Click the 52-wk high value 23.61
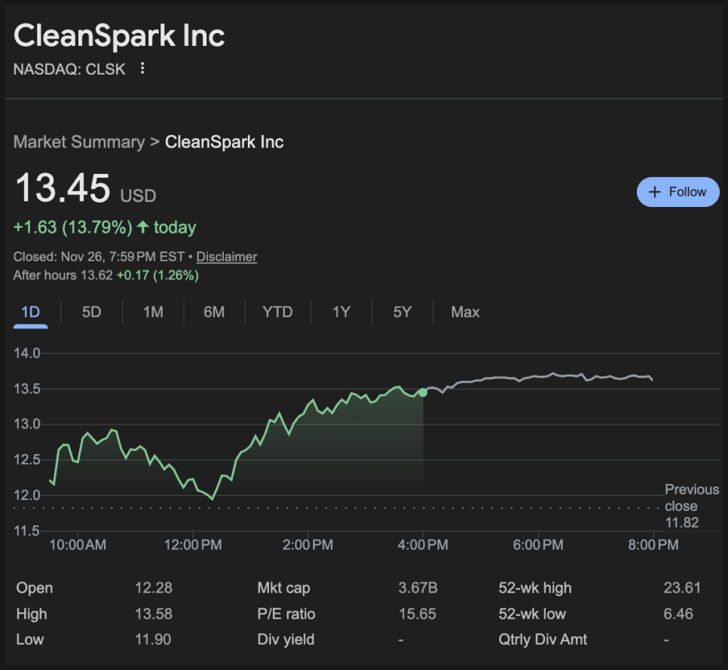728x670 pixels. coord(682,588)
